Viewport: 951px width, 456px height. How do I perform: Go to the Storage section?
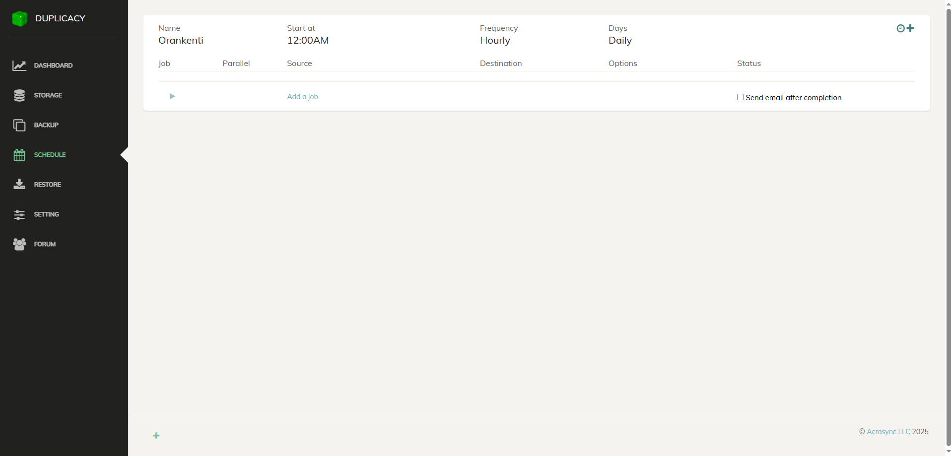48,95
